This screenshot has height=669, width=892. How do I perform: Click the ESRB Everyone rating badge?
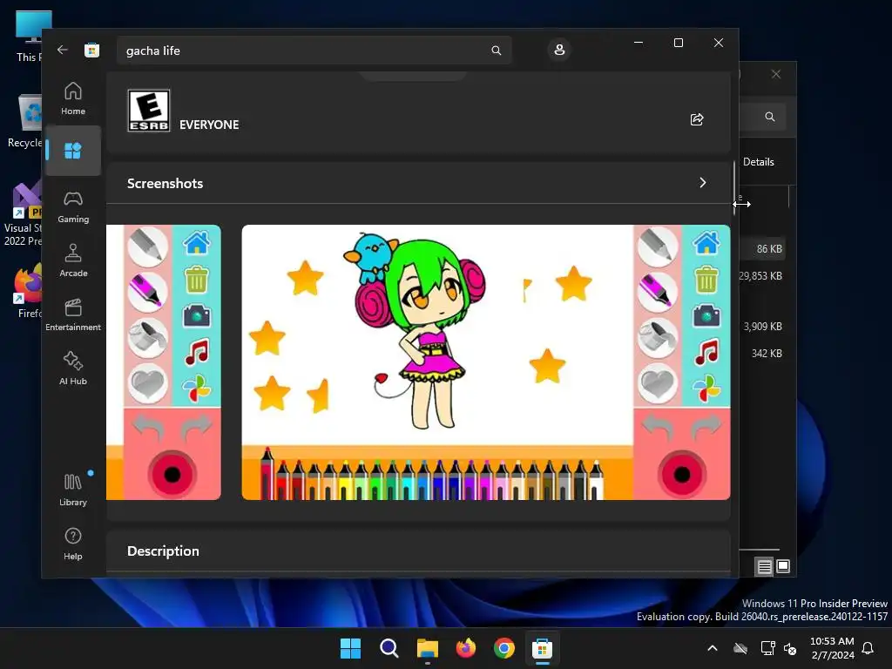click(x=148, y=111)
